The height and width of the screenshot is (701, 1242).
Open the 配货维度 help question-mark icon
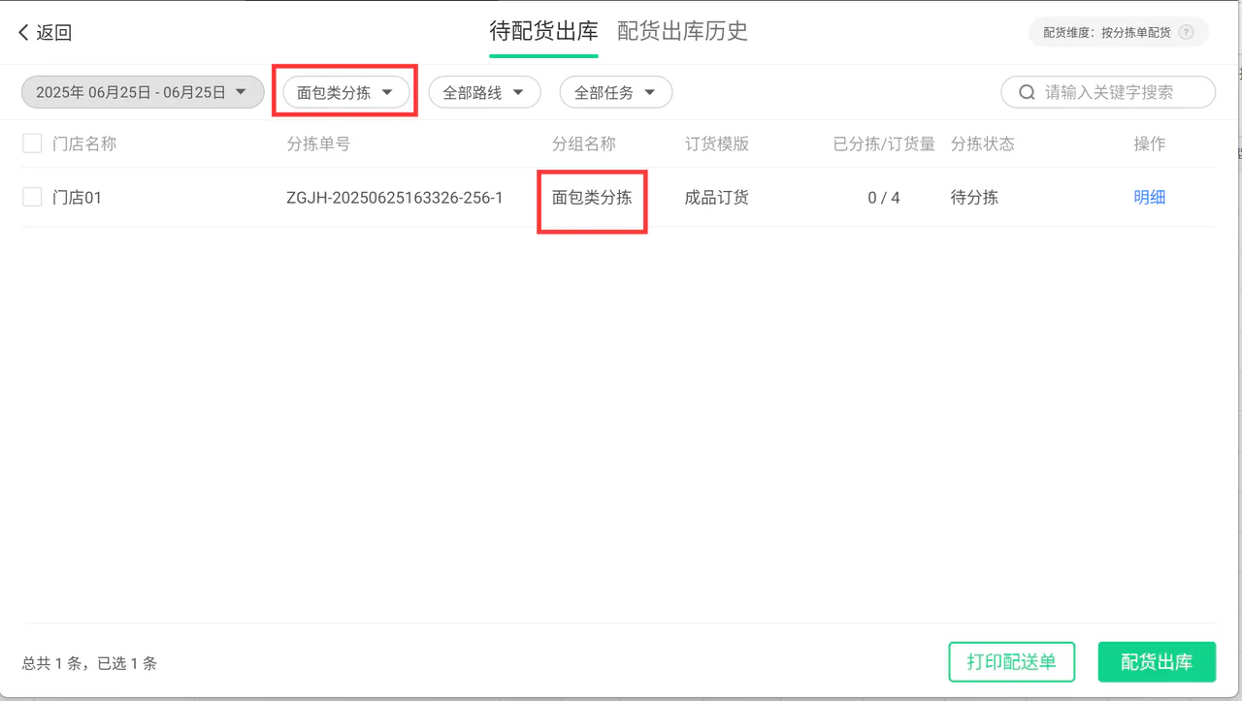(1186, 32)
